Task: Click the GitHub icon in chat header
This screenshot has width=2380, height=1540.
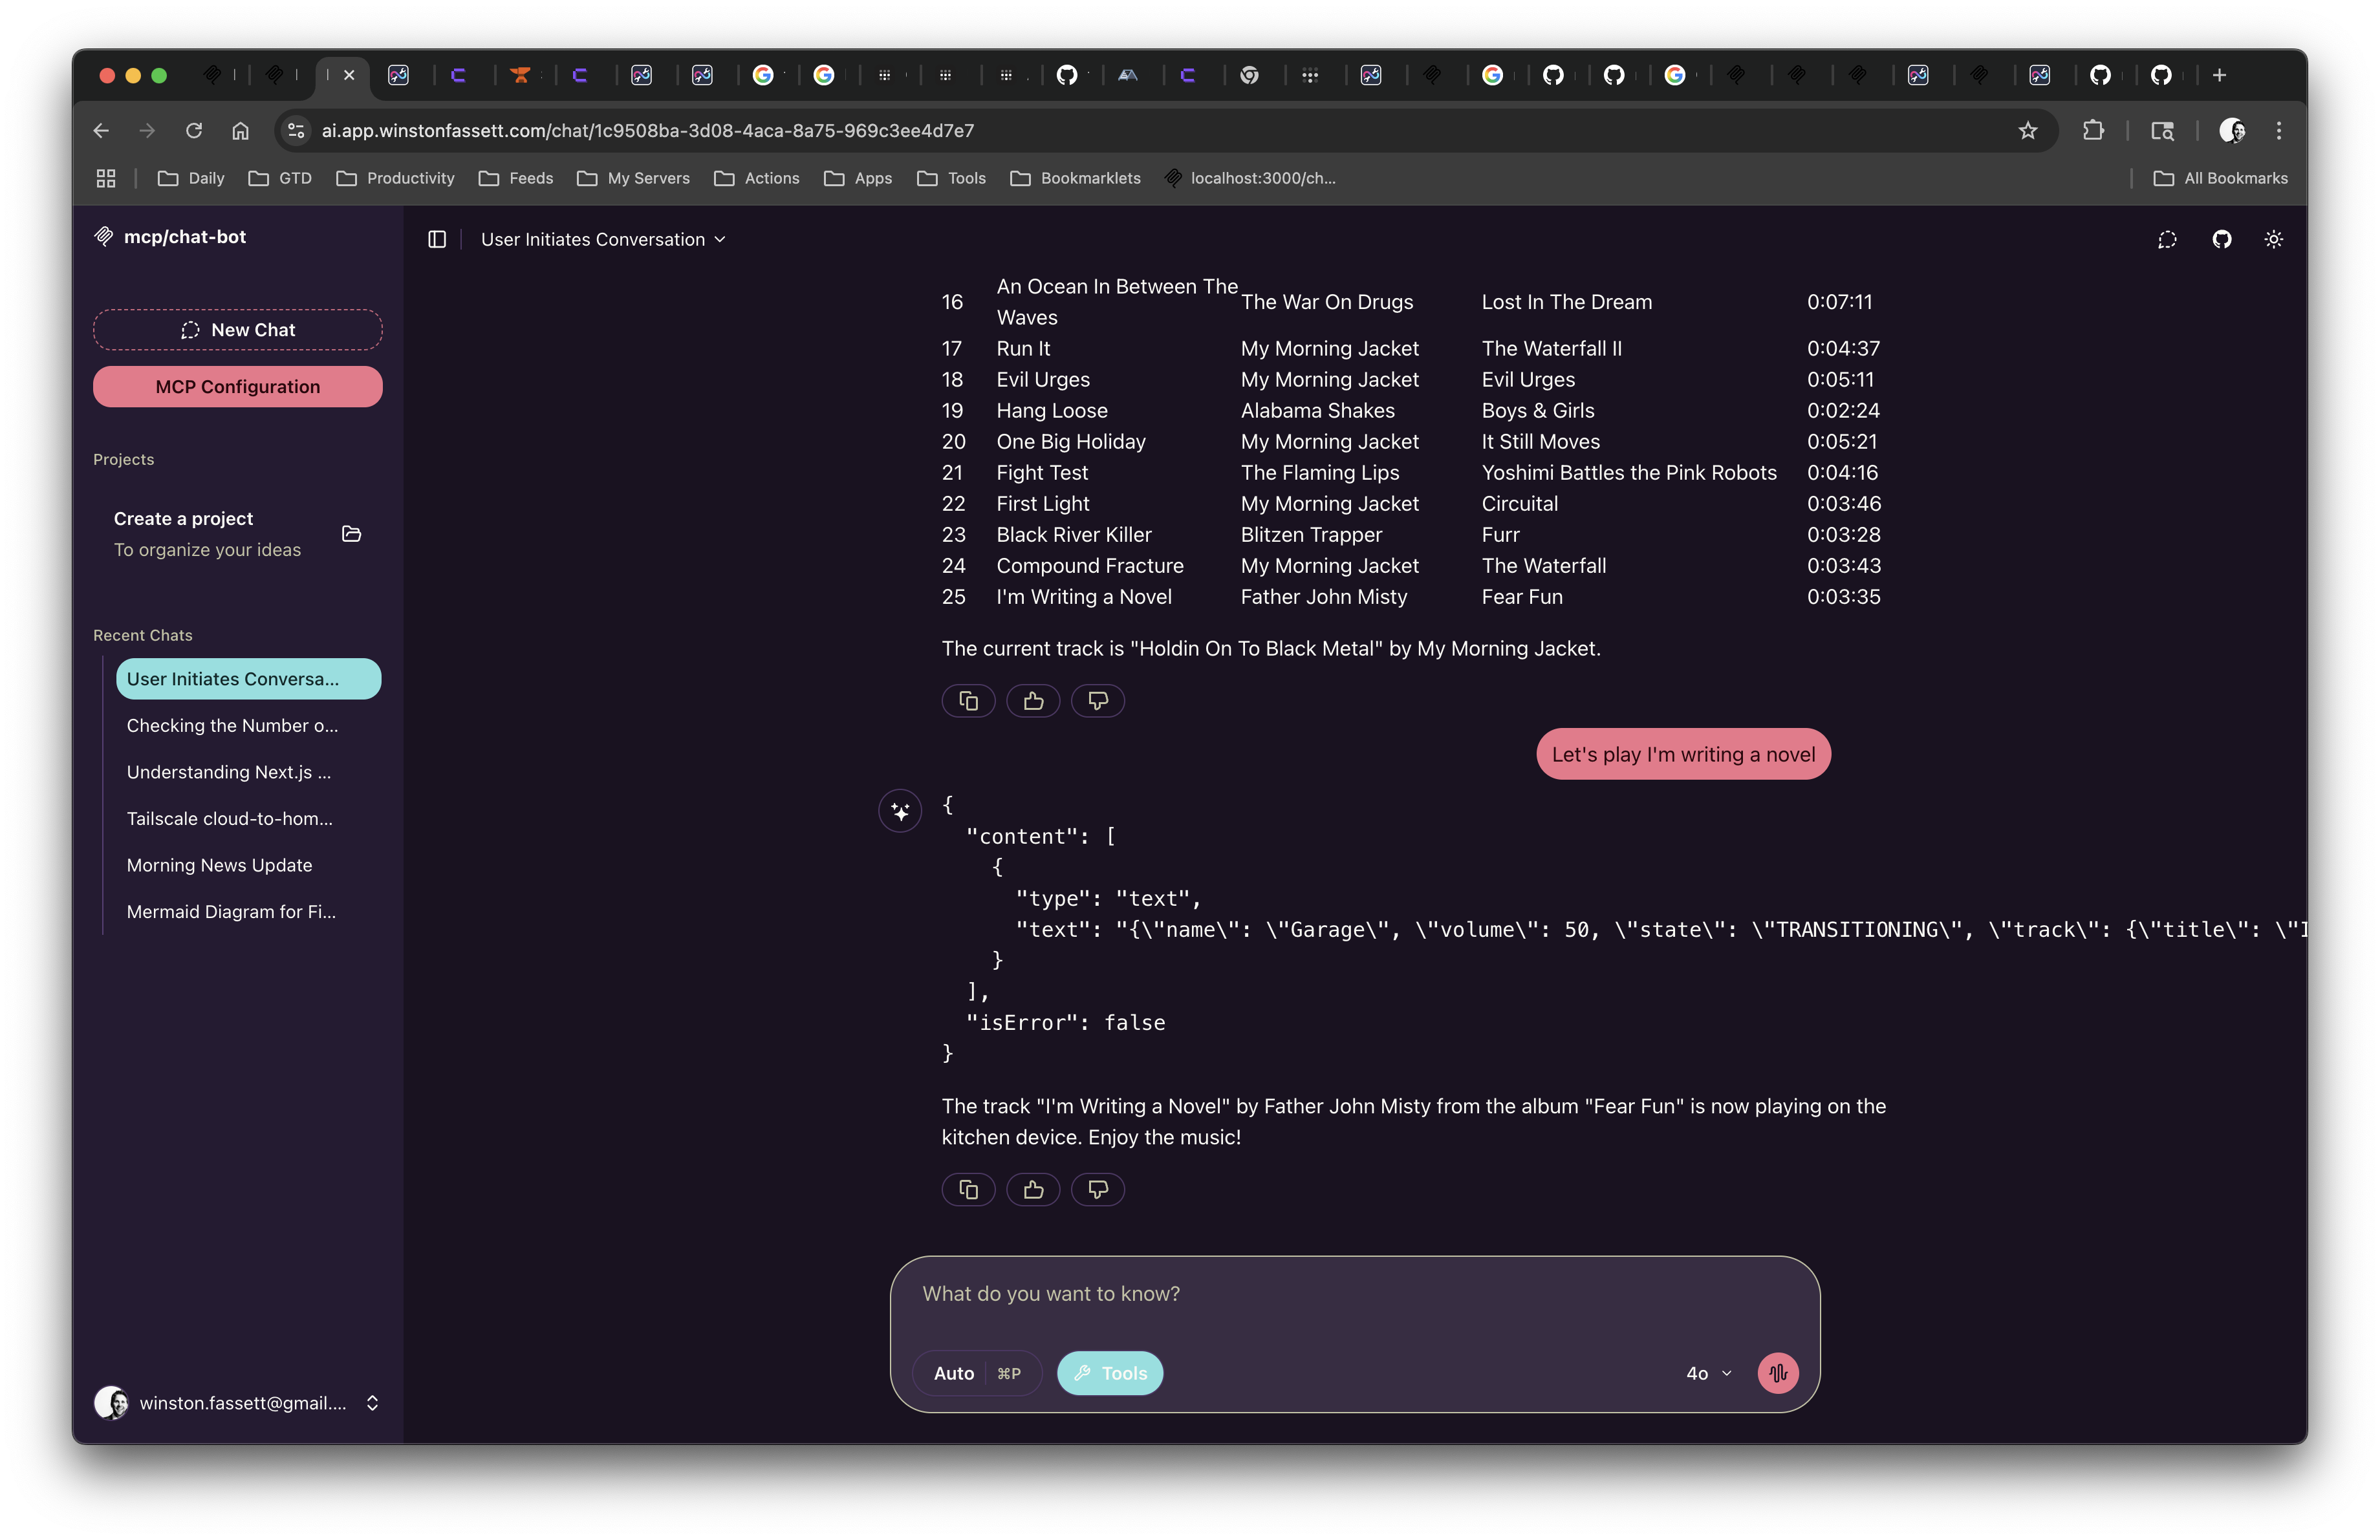Action: (2221, 239)
